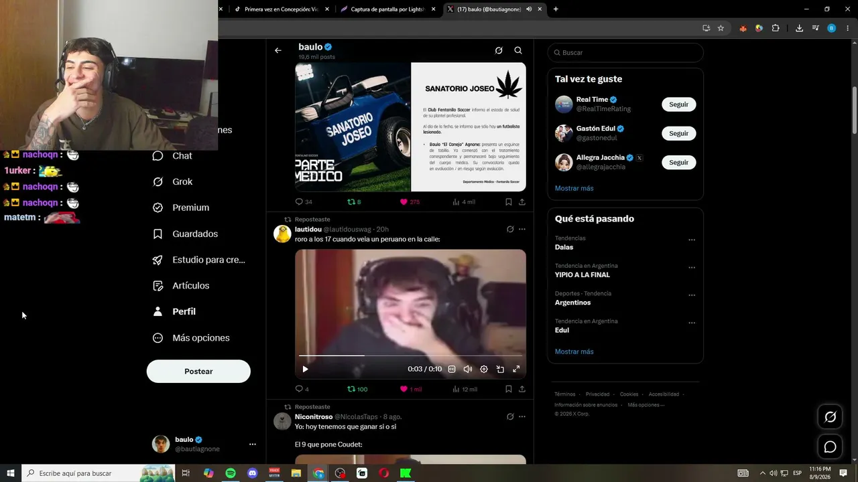Repost the Sanatorio Joseo post with 8 reposts
This screenshot has width=858, height=482.
coord(354,202)
